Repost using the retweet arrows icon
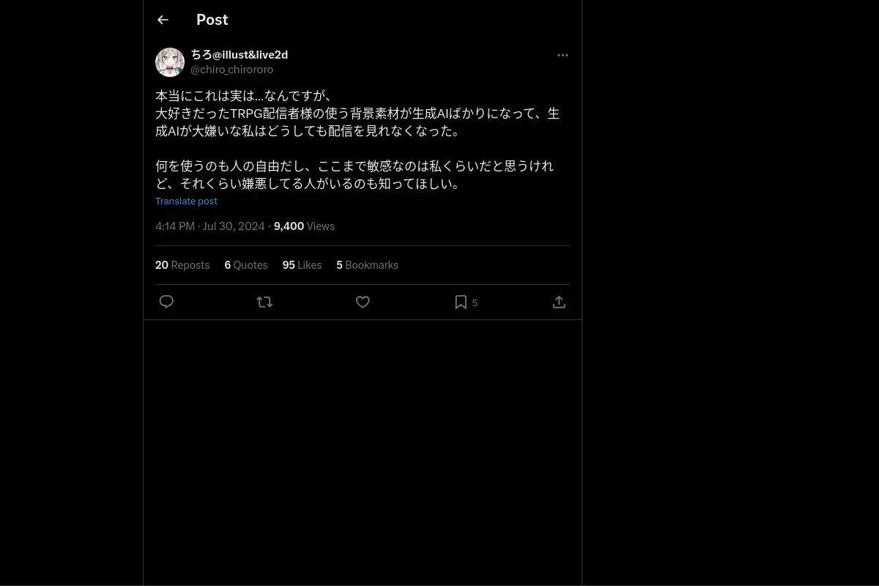879x586 pixels. point(264,302)
